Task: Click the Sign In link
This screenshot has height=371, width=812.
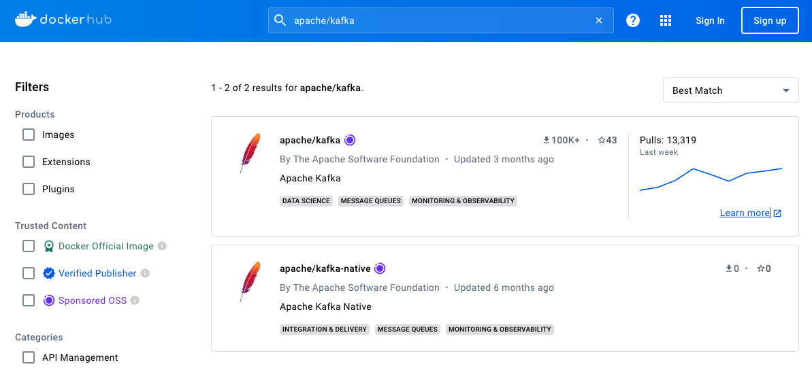Action: (710, 20)
